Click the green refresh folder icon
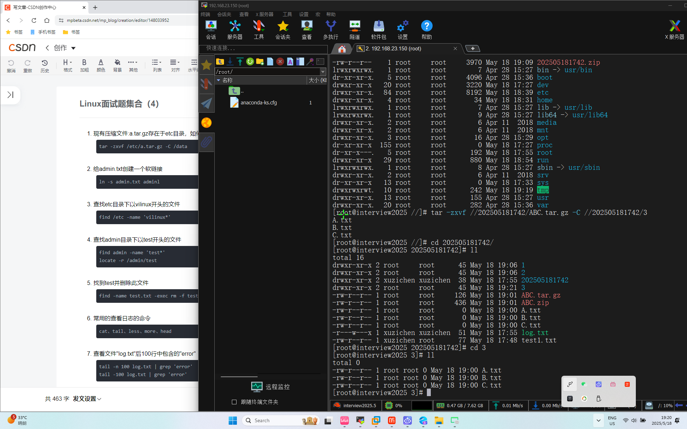 pyautogui.click(x=250, y=61)
